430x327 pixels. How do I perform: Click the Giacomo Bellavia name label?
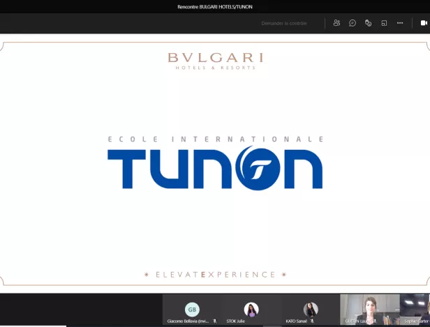188,321
